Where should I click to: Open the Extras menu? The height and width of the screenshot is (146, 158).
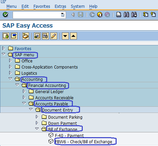[x=61, y=6]
